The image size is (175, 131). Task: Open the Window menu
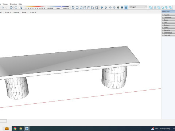[x=5, y=4]
